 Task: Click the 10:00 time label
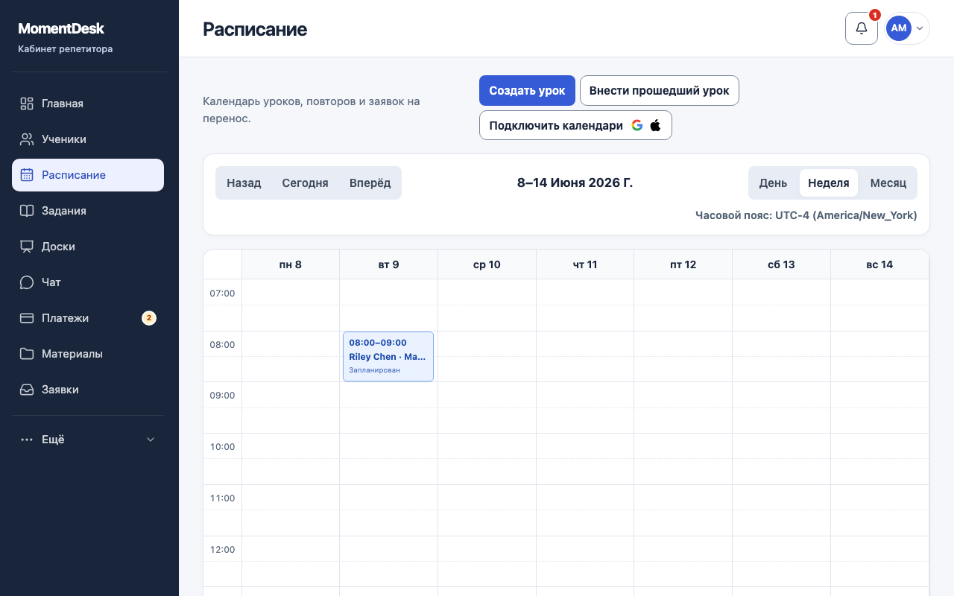click(x=222, y=447)
